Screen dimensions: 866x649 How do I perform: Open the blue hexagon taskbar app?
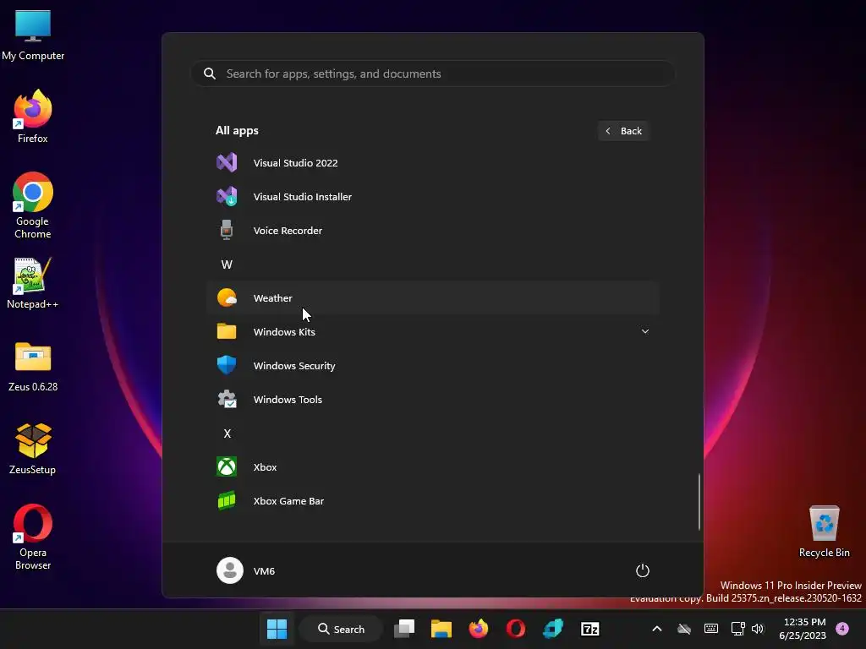click(x=553, y=629)
